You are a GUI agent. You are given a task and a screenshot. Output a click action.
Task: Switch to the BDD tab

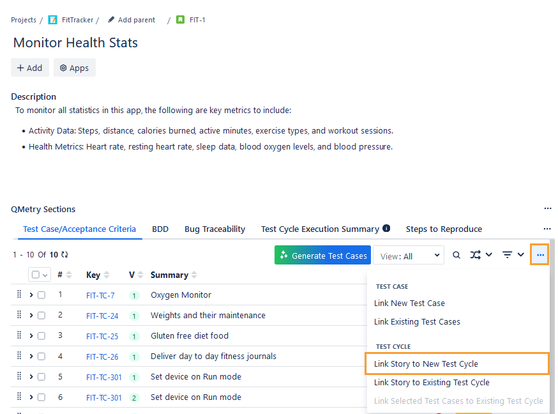click(160, 229)
